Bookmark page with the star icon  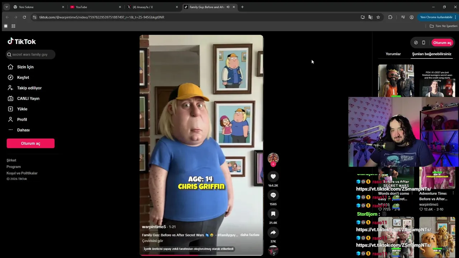(378, 17)
